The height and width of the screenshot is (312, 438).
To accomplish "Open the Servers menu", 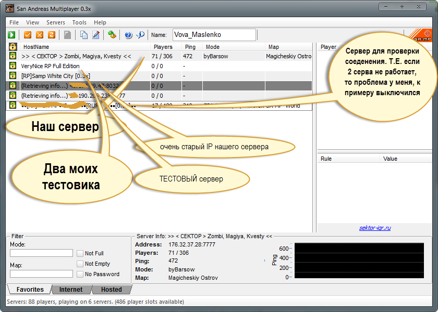I will (x=56, y=22).
